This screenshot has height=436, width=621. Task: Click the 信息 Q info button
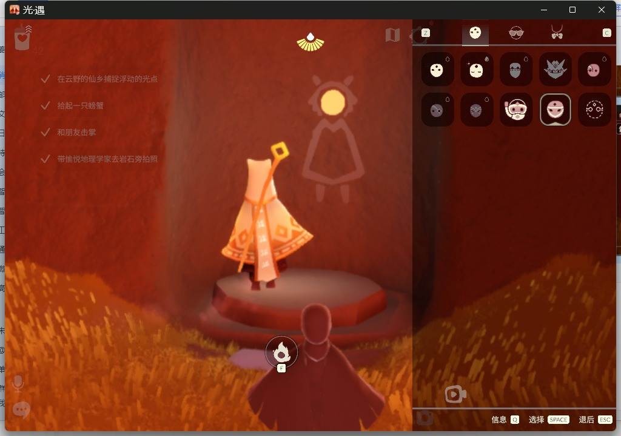click(505, 420)
